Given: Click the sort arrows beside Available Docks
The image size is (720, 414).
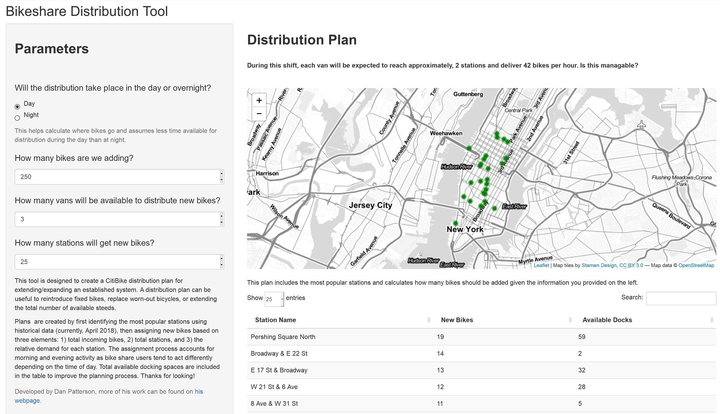Looking at the screenshot, I should click(x=712, y=320).
